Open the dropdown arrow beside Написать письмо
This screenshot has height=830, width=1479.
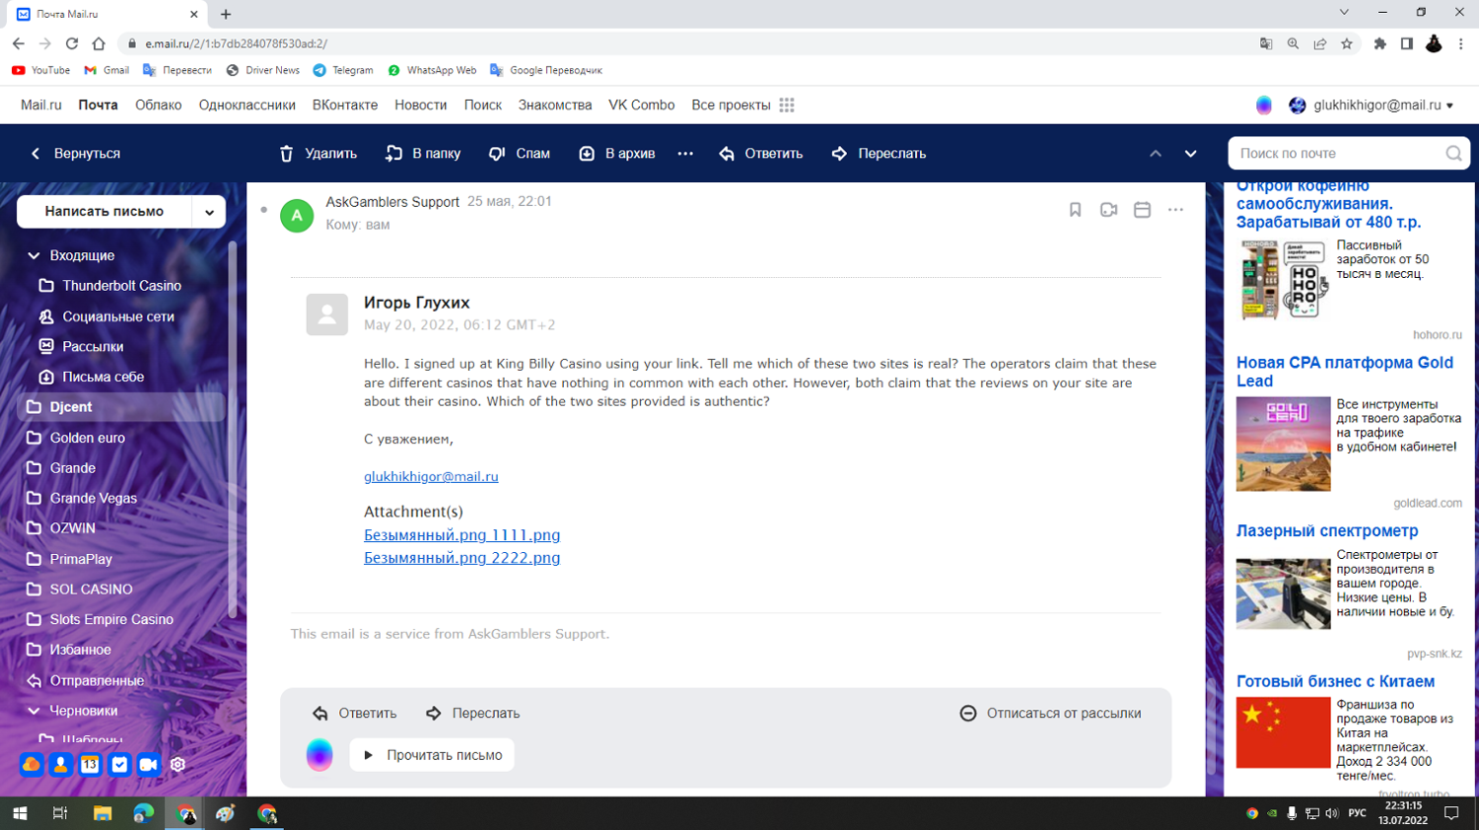[209, 212]
